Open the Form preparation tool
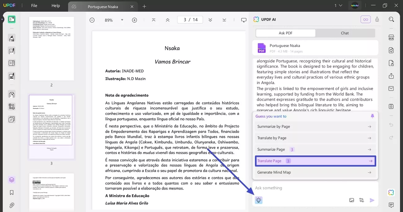Viewport: 403px width, 212px height. 12,63
